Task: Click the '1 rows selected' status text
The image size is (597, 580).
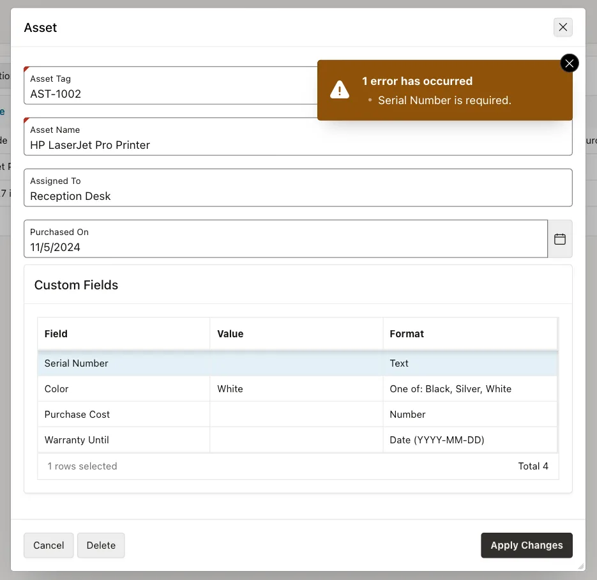Action: 82,466
